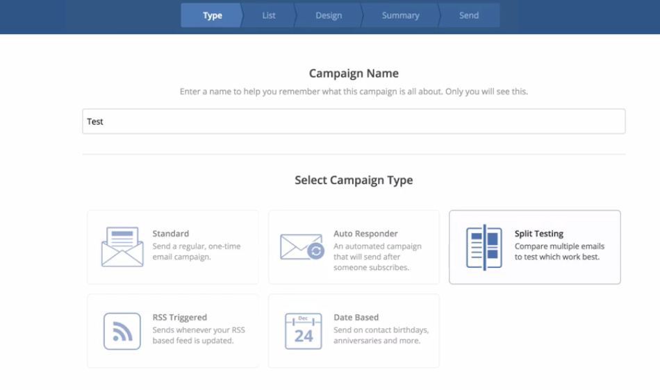
Task: Go to the Type step tab
Action: [x=212, y=15]
